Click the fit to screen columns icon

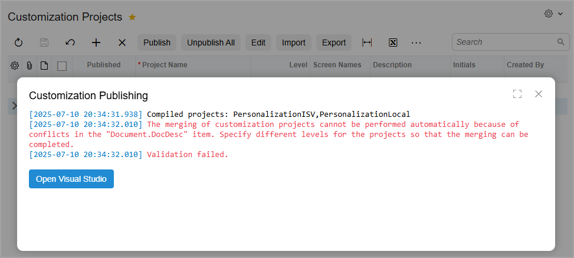367,43
